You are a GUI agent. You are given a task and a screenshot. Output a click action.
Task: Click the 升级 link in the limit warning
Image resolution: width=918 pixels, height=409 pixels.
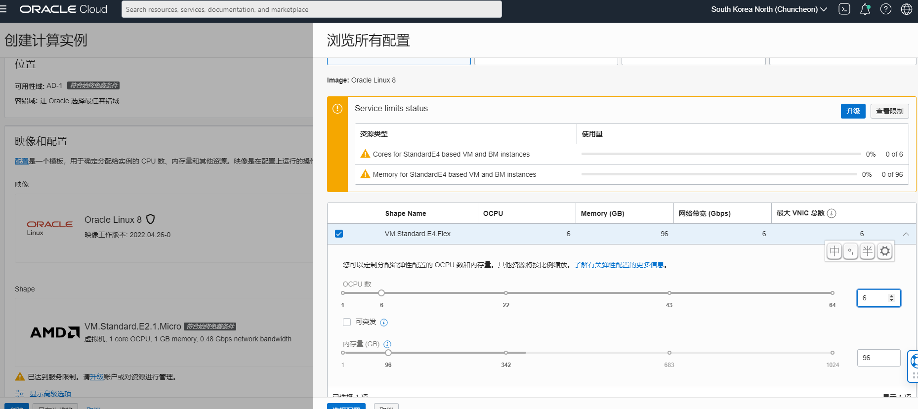click(x=97, y=377)
